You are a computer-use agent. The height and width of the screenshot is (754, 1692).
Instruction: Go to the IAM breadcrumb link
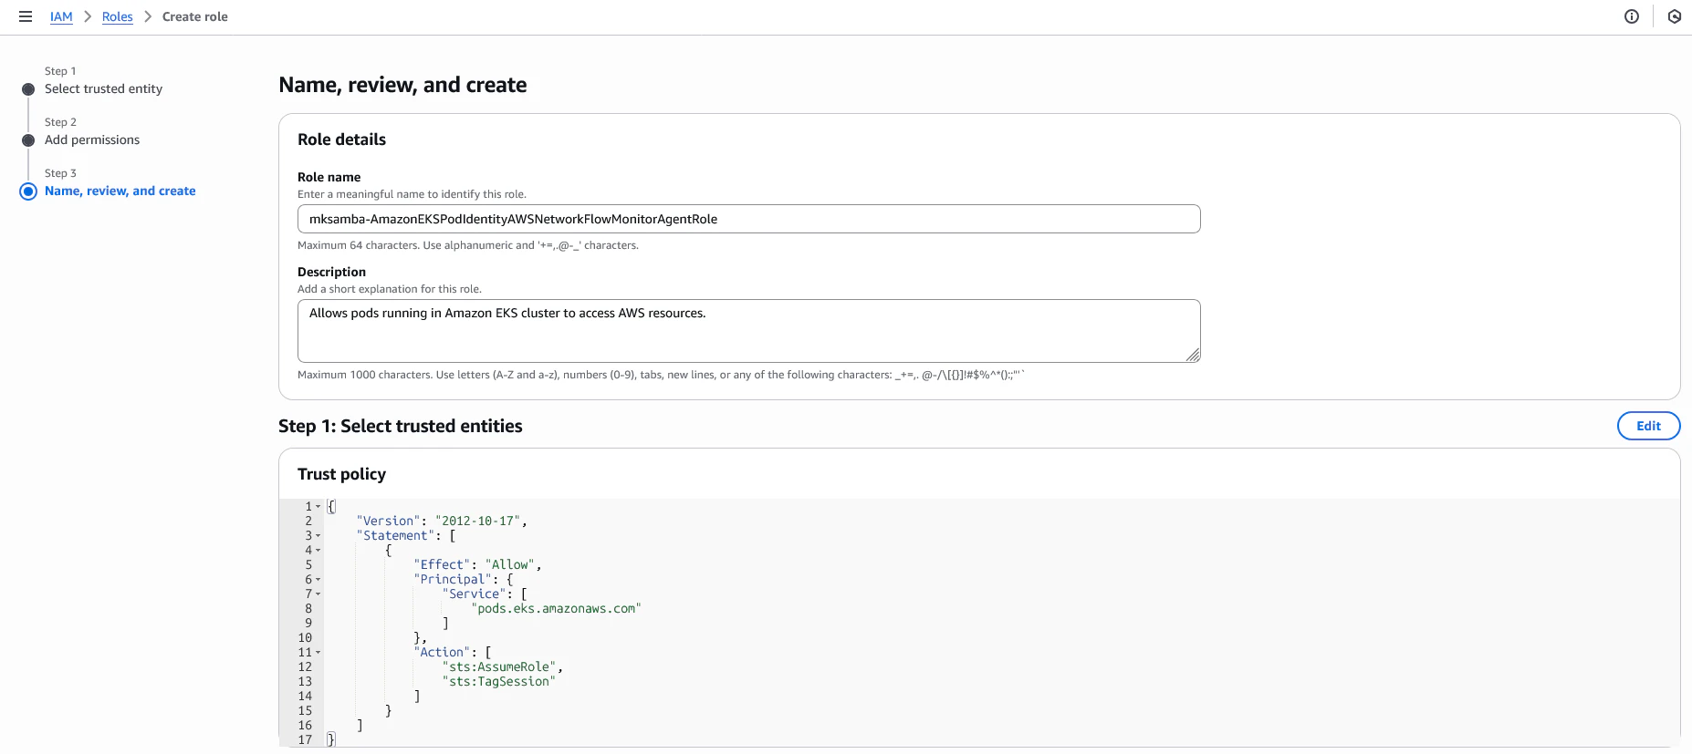[61, 16]
